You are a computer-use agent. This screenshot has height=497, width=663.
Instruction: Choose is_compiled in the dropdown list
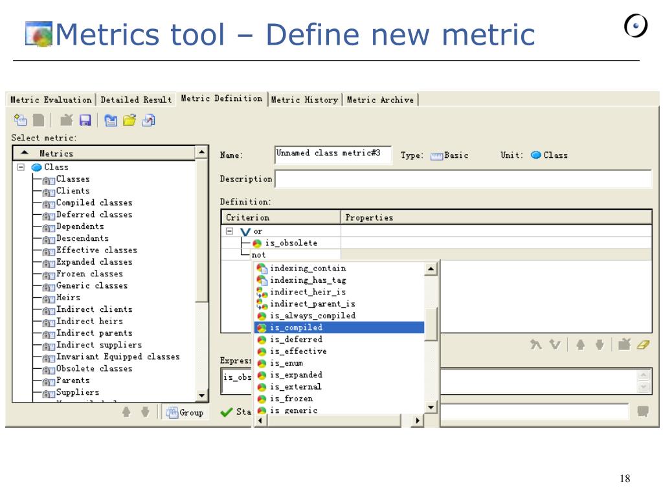339,327
